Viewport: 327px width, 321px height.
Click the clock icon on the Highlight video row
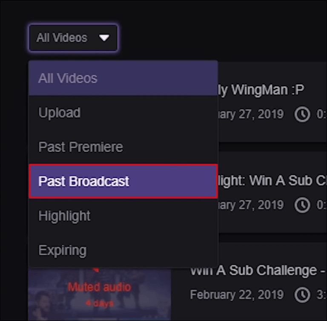[x=302, y=205]
